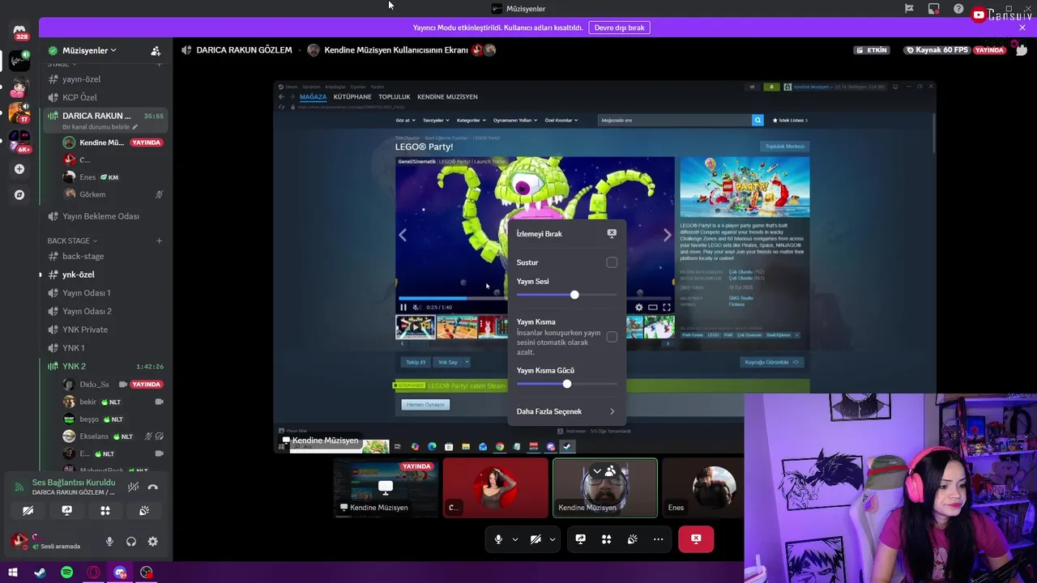Open Daha Fazla Seçenek submenu
The image size is (1037, 583).
(566, 411)
